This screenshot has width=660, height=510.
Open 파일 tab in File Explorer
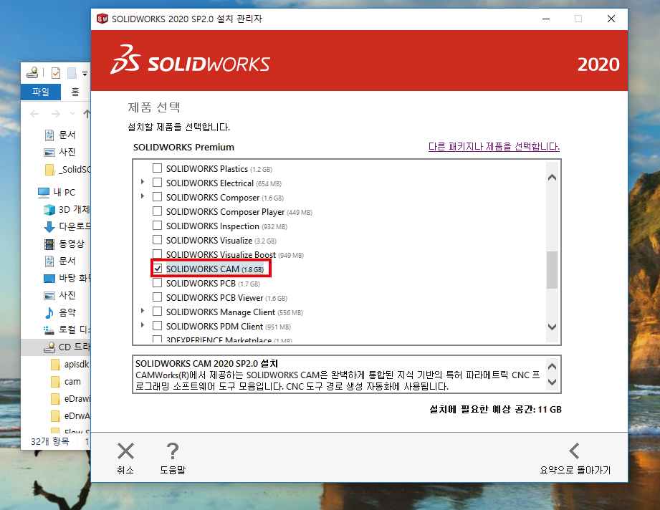pyautogui.click(x=41, y=92)
